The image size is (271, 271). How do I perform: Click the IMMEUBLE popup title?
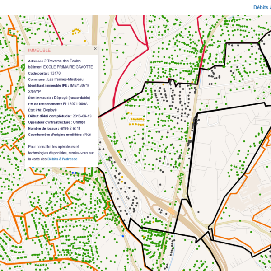(39, 50)
